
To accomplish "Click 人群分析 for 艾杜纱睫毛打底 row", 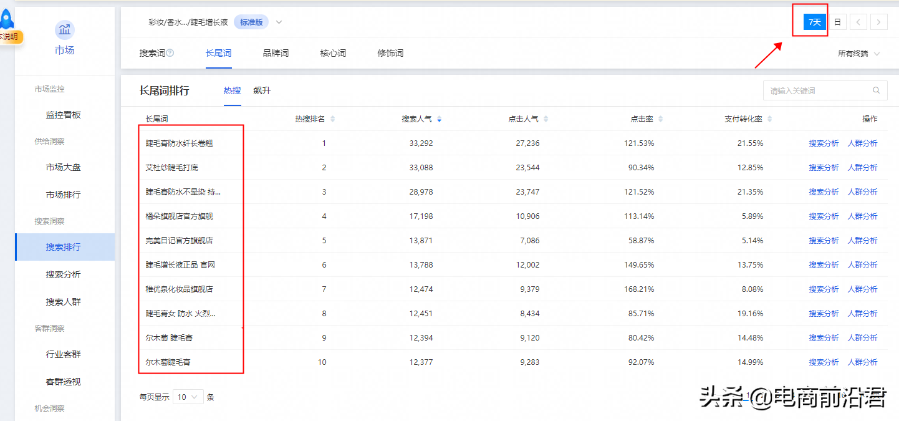I will point(862,168).
